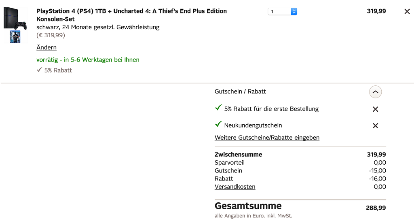Click green checkmark beside Neukundengutschein
The width and height of the screenshot is (414, 223).
pos(218,124)
